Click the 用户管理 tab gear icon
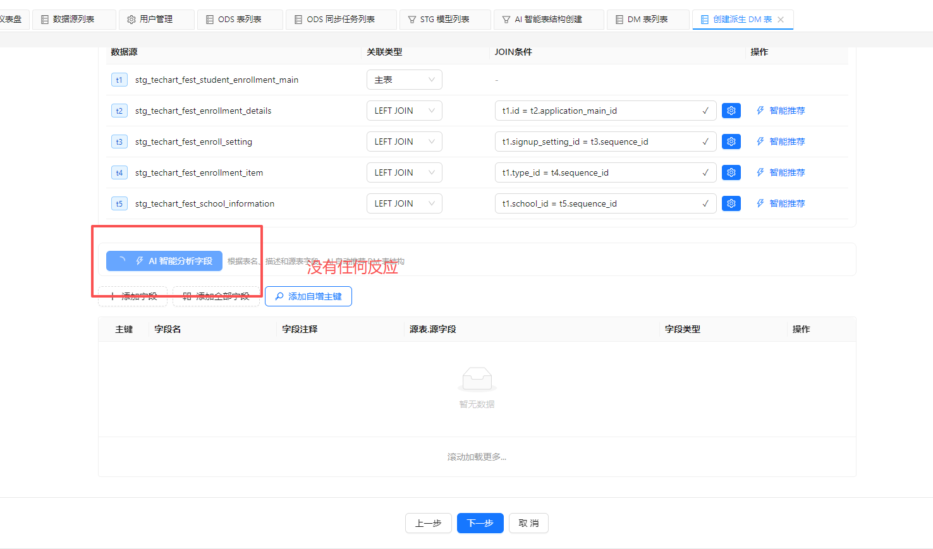The image size is (933, 549). [131, 20]
